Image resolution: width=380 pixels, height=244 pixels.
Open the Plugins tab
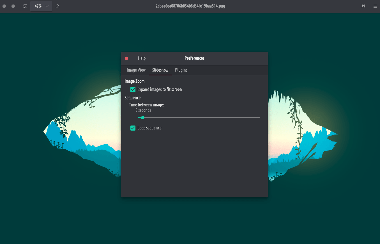point(181,70)
